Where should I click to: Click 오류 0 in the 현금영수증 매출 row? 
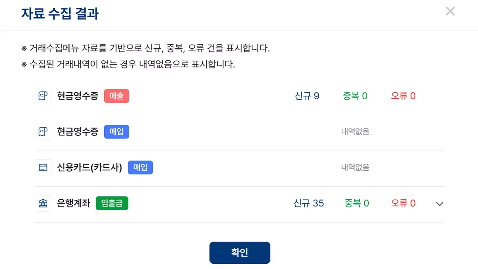(x=403, y=96)
